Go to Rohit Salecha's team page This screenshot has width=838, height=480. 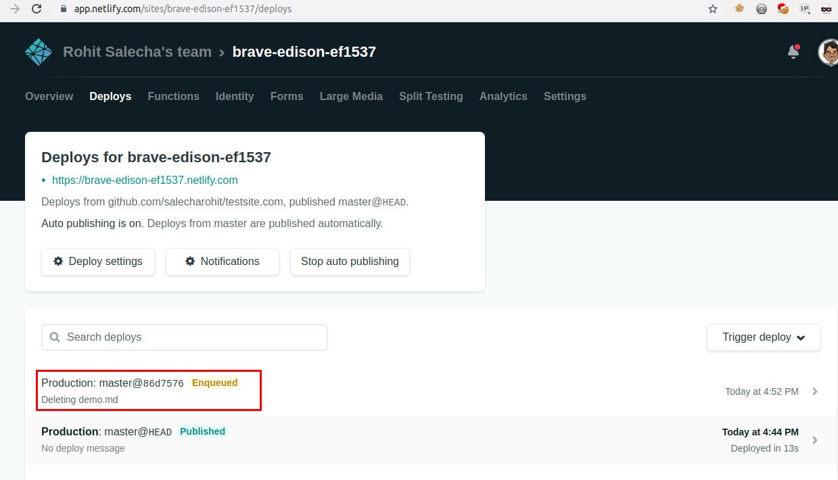137,52
